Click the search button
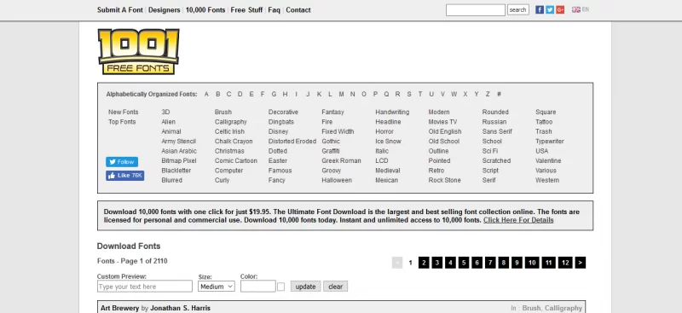This screenshot has width=682, height=313. tap(518, 10)
